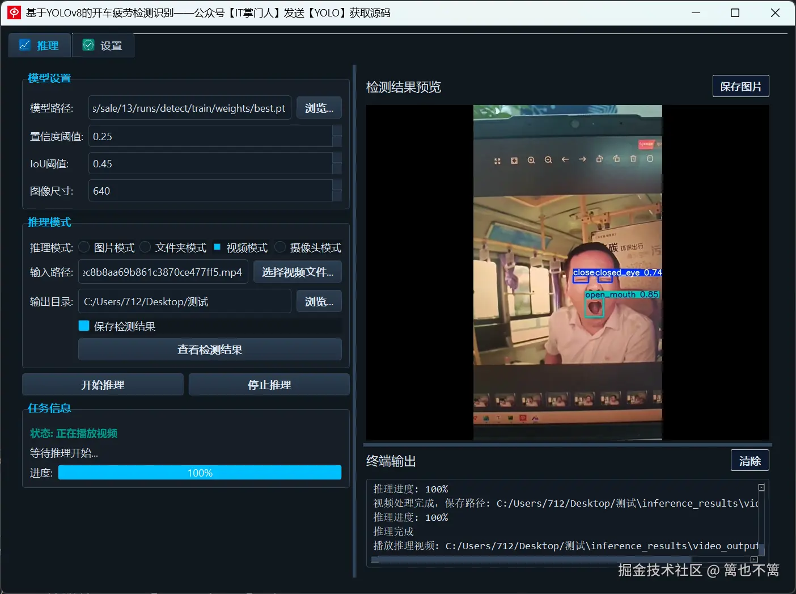Click the 视频处理完成 line in terminal
The width and height of the screenshot is (796, 594).
[565, 503]
